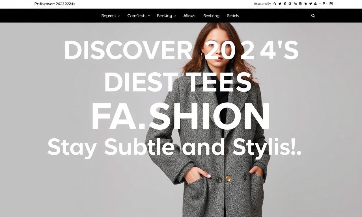Select the Eeetiring menu item
Image resolution: width=362 pixels, height=217 pixels.
211,16
